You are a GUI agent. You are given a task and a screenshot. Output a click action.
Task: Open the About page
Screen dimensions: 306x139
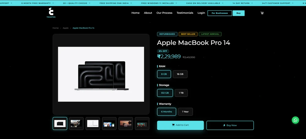coord(148,13)
